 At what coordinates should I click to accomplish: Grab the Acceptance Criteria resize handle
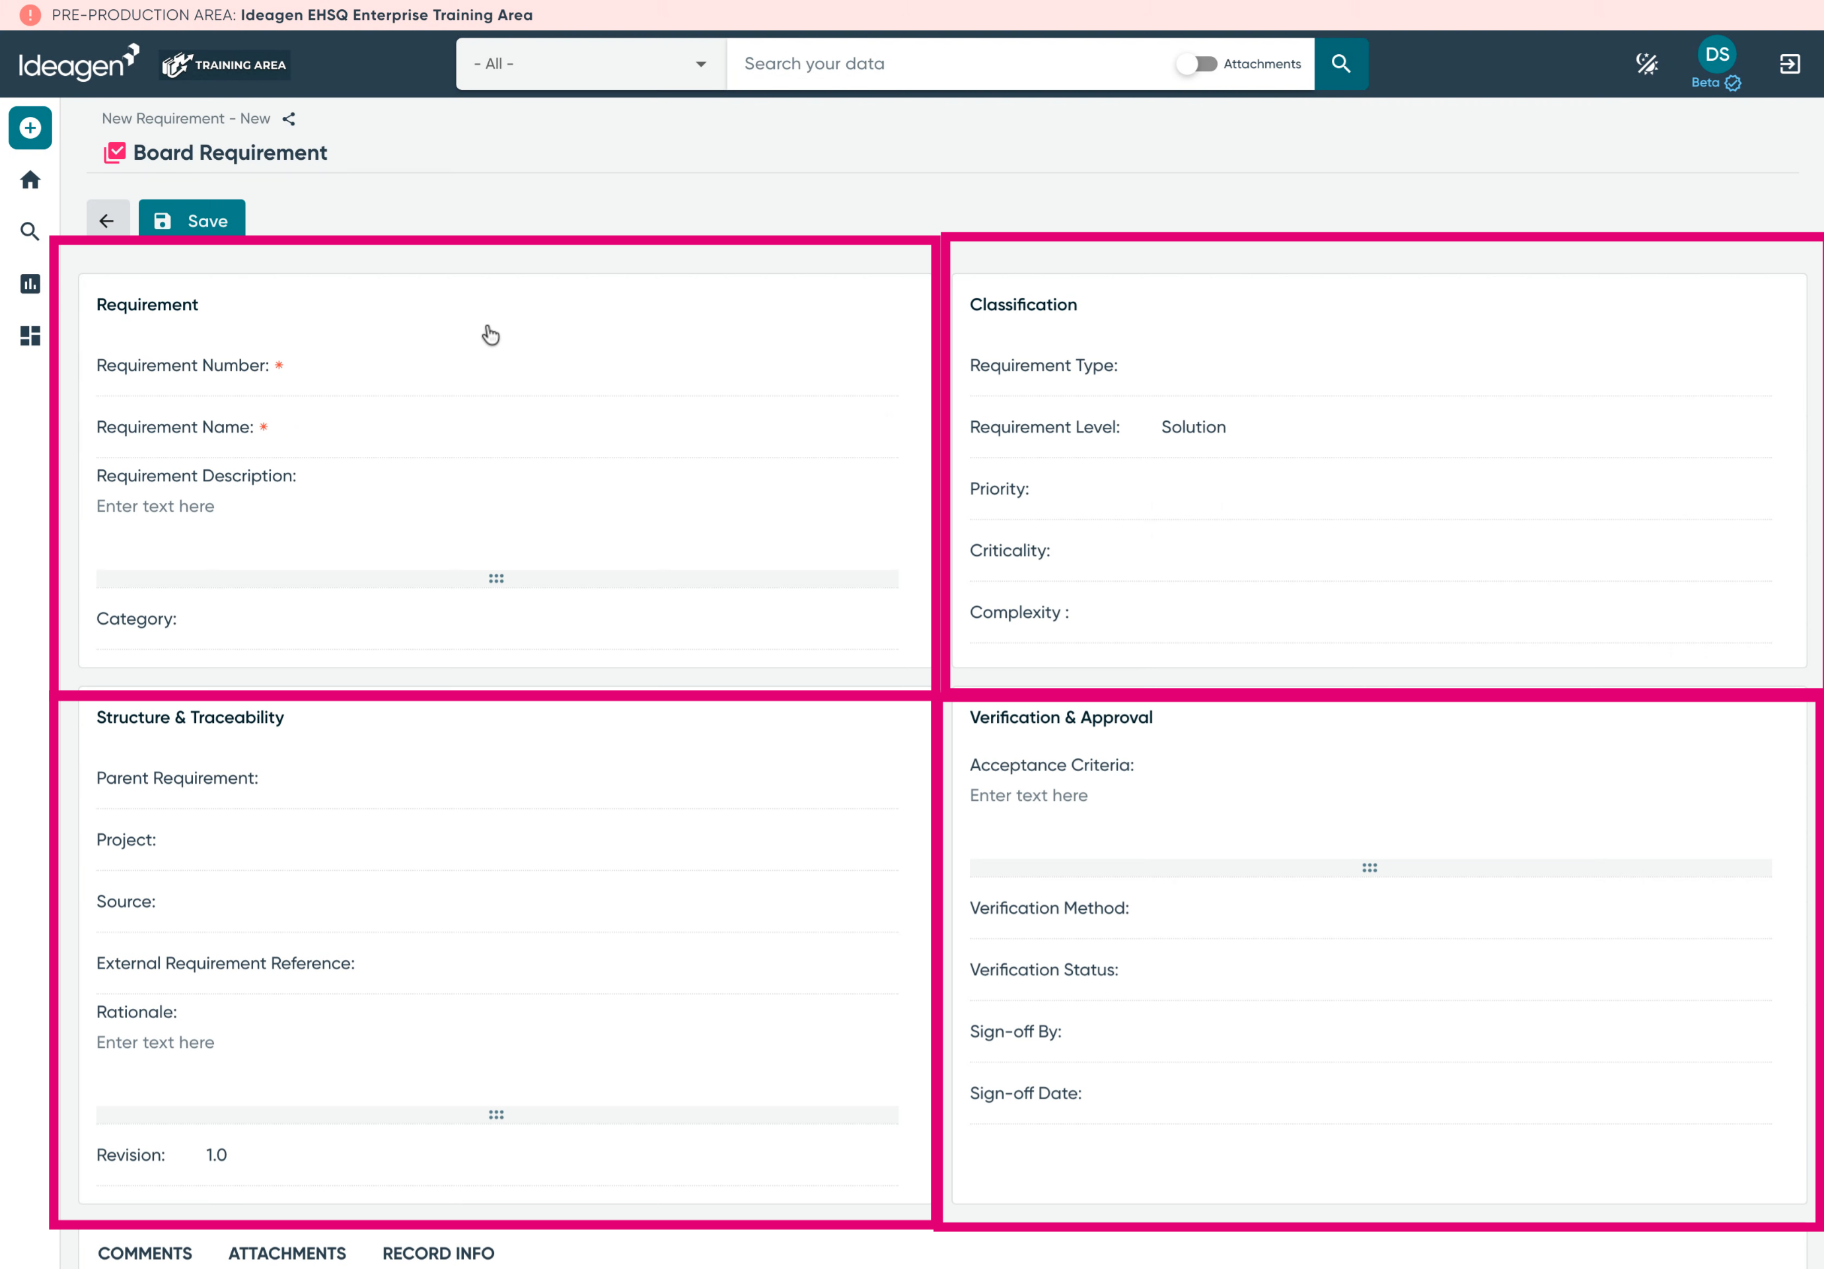pyautogui.click(x=1369, y=868)
